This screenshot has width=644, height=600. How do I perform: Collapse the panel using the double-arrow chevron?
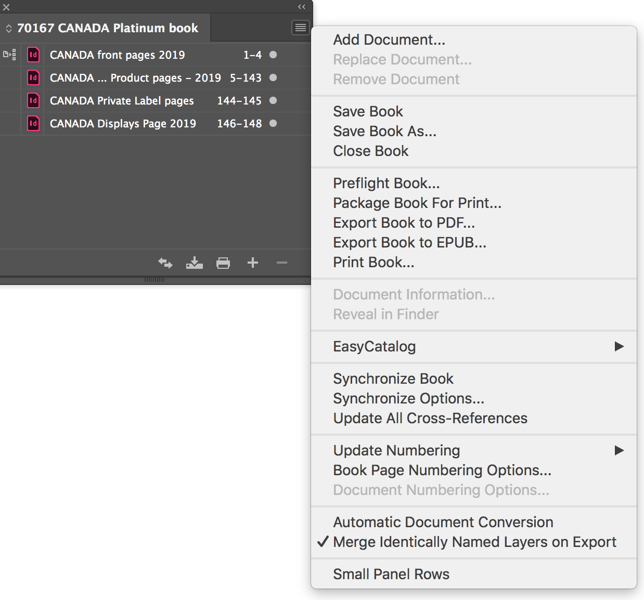[x=302, y=7]
